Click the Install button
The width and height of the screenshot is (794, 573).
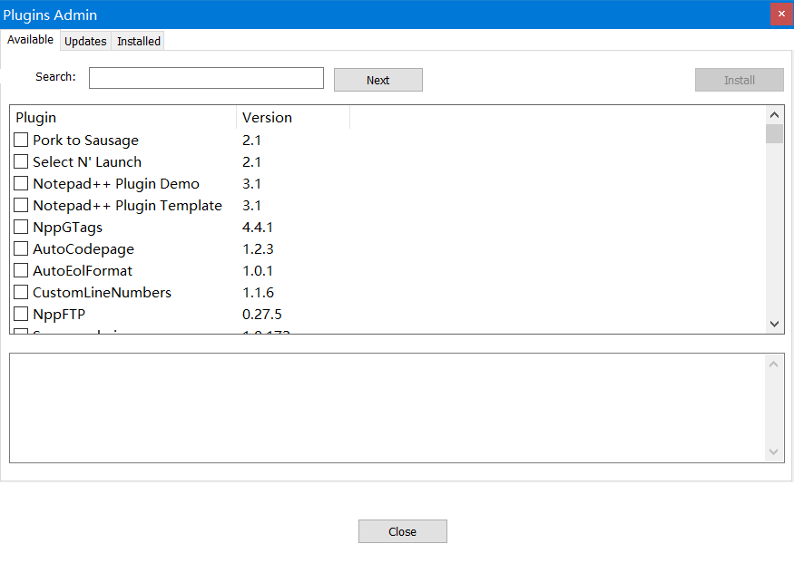pyautogui.click(x=740, y=80)
